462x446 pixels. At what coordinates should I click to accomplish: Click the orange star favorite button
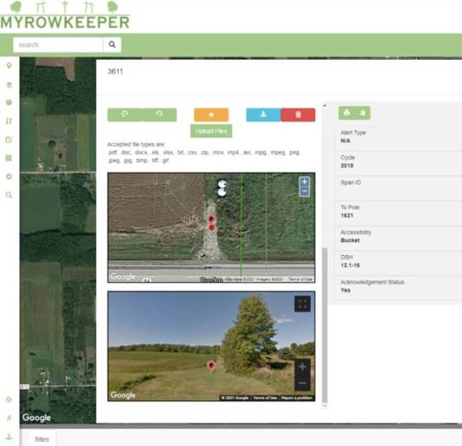pyautogui.click(x=211, y=115)
